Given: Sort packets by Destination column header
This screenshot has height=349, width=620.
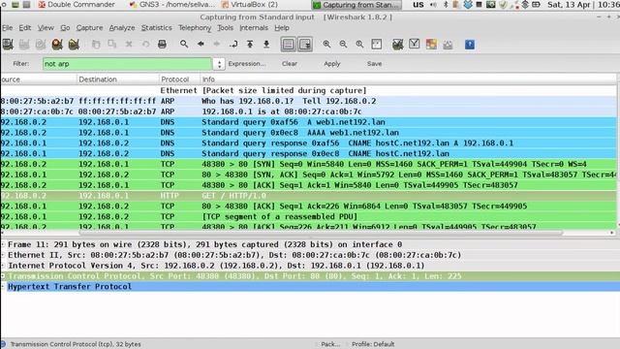Looking at the screenshot, I should tap(117, 79).
